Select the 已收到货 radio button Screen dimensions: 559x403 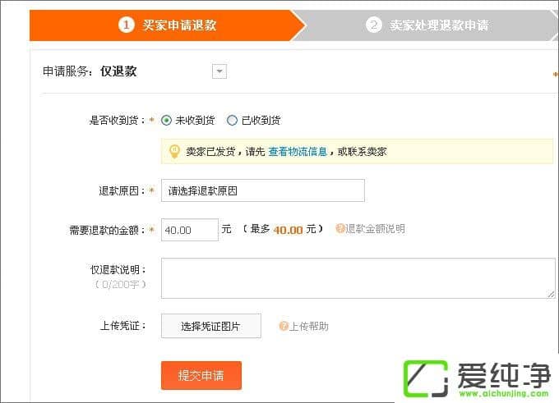[232, 120]
